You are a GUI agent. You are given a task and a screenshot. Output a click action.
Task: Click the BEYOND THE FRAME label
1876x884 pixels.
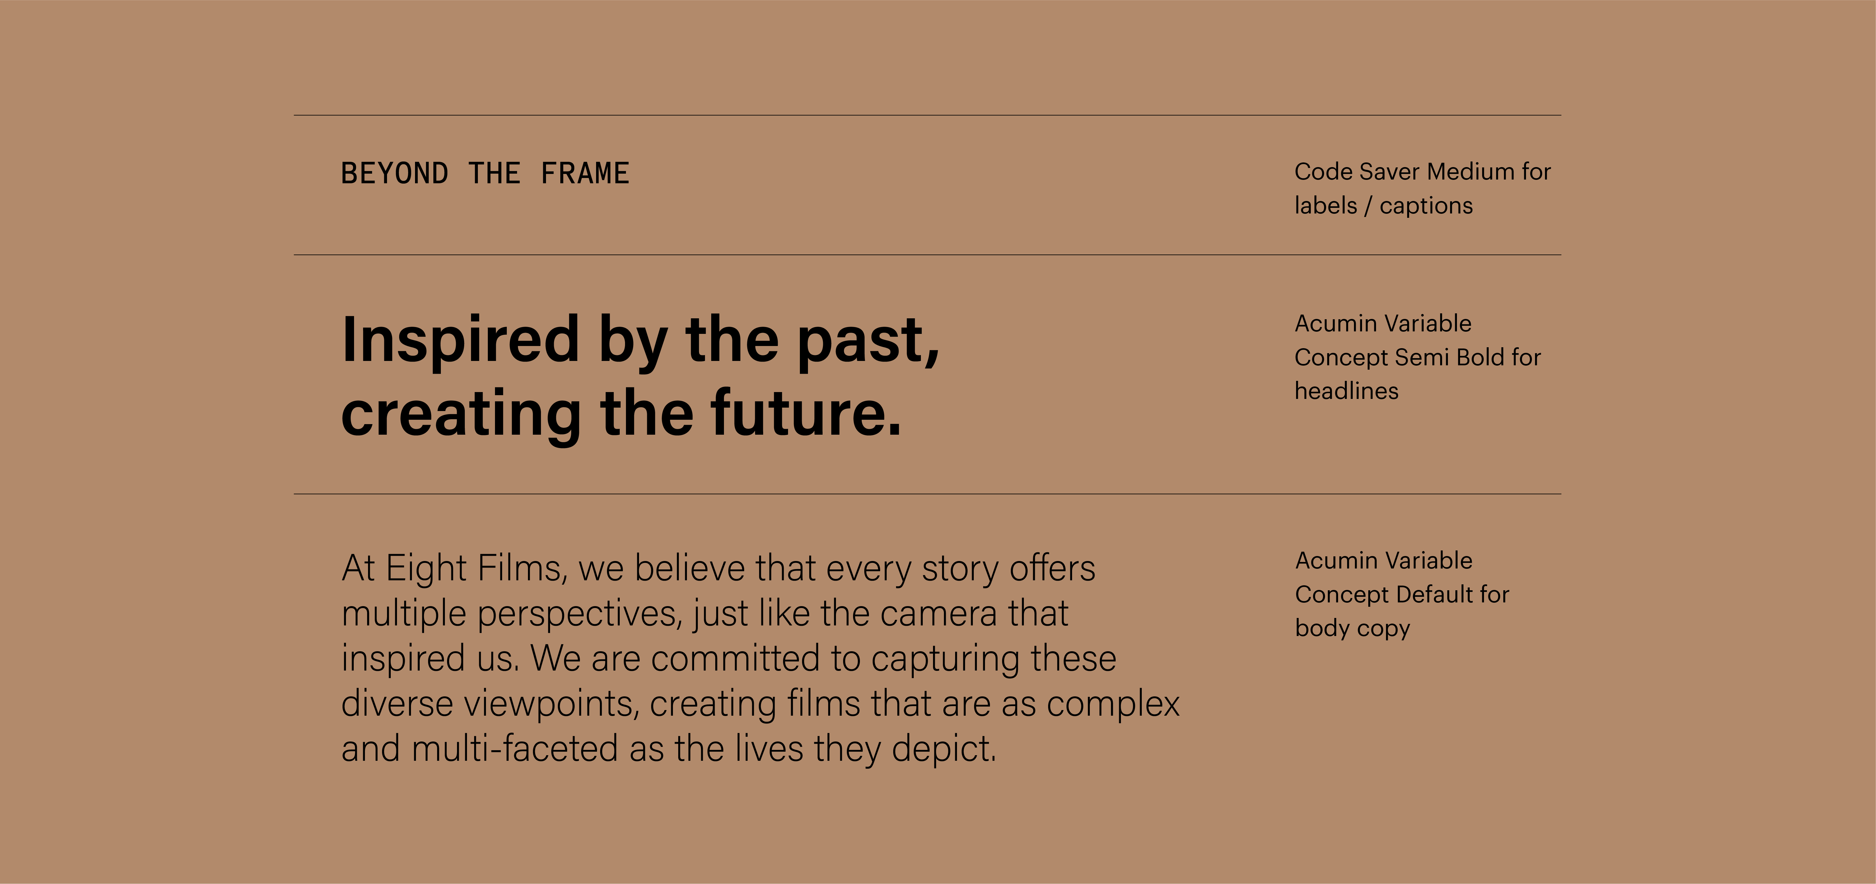485,173
